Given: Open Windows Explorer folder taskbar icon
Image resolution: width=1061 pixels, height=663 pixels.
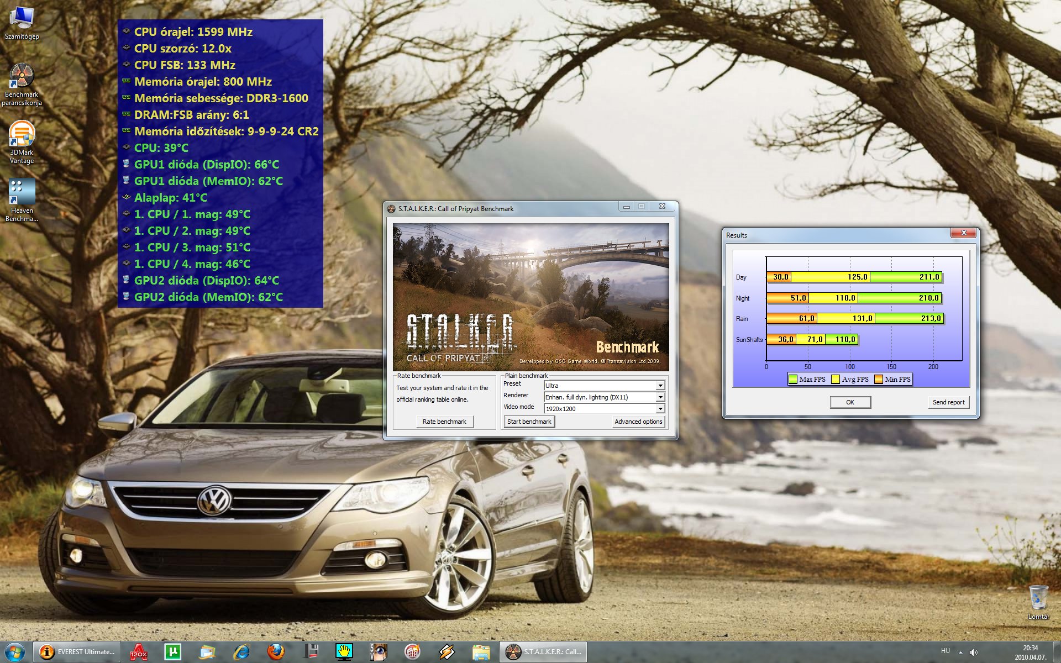Looking at the screenshot, I should (481, 652).
